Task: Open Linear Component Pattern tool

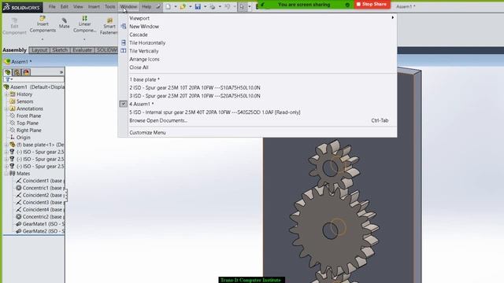Action: coord(84,24)
